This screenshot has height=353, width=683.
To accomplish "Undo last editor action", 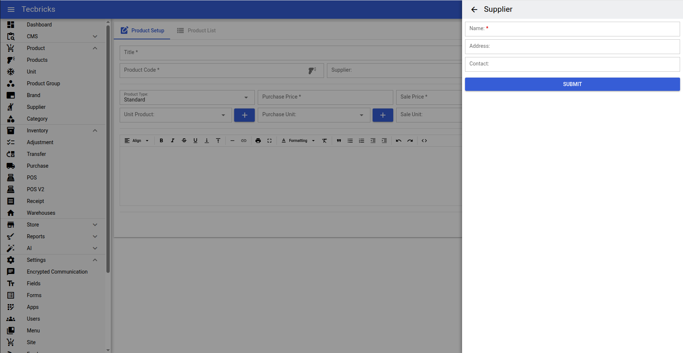I will pyautogui.click(x=399, y=140).
